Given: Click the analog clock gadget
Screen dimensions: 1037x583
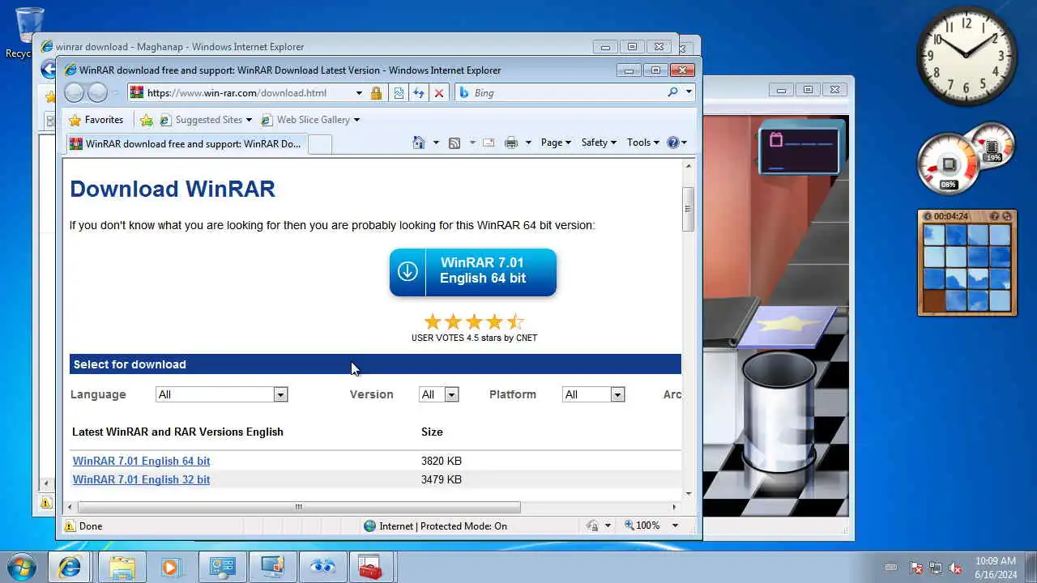Looking at the screenshot, I should (x=967, y=56).
